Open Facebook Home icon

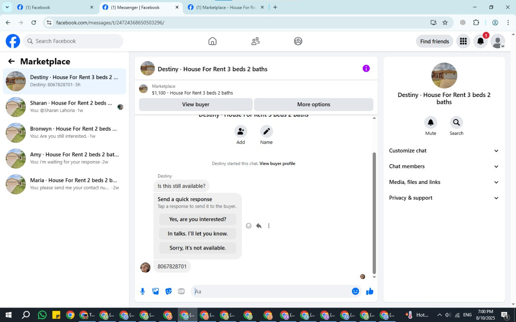pyautogui.click(x=212, y=41)
